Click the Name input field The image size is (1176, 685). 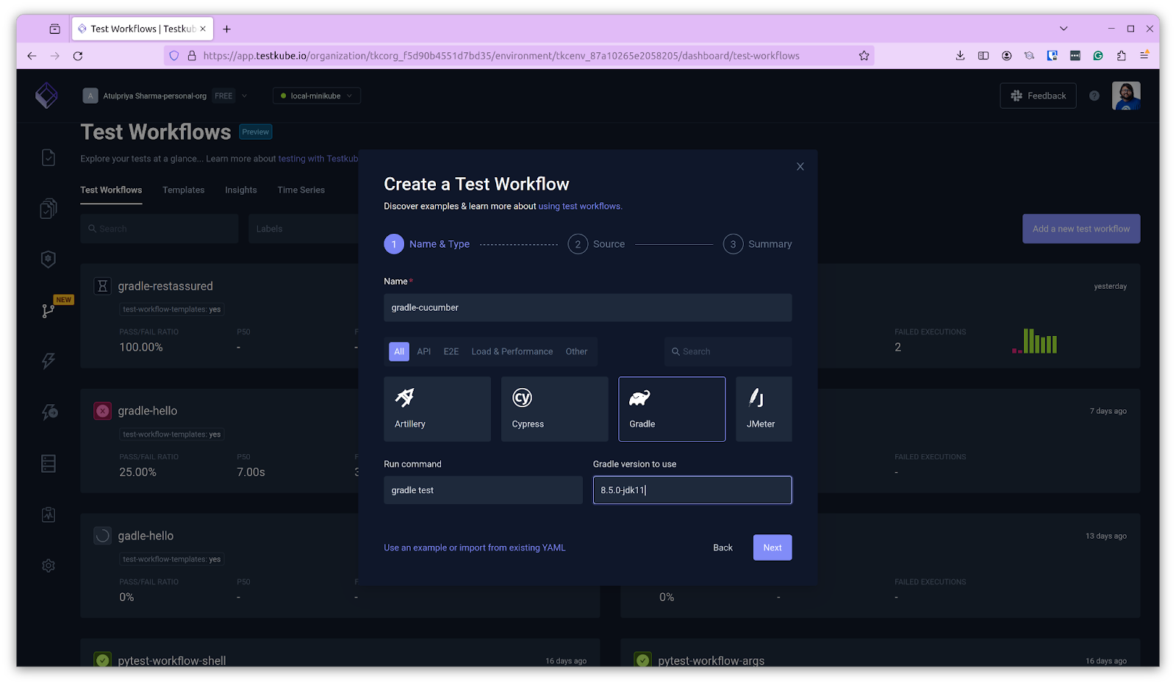click(588, 307)
